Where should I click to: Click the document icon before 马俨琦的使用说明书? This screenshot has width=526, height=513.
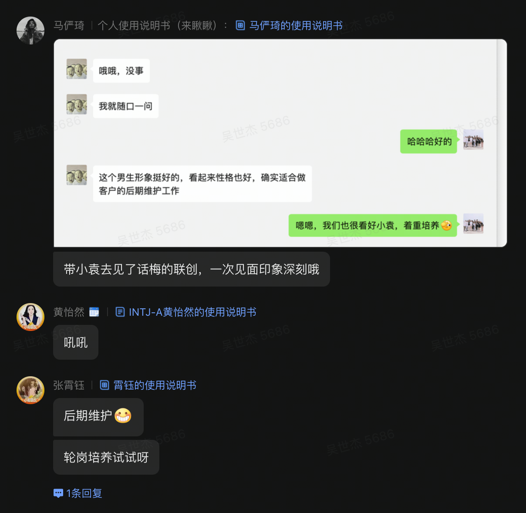point(240,25)
